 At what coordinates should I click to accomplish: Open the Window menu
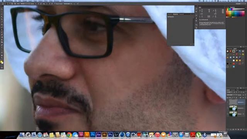pyautogui.click(x=57, y=1)
